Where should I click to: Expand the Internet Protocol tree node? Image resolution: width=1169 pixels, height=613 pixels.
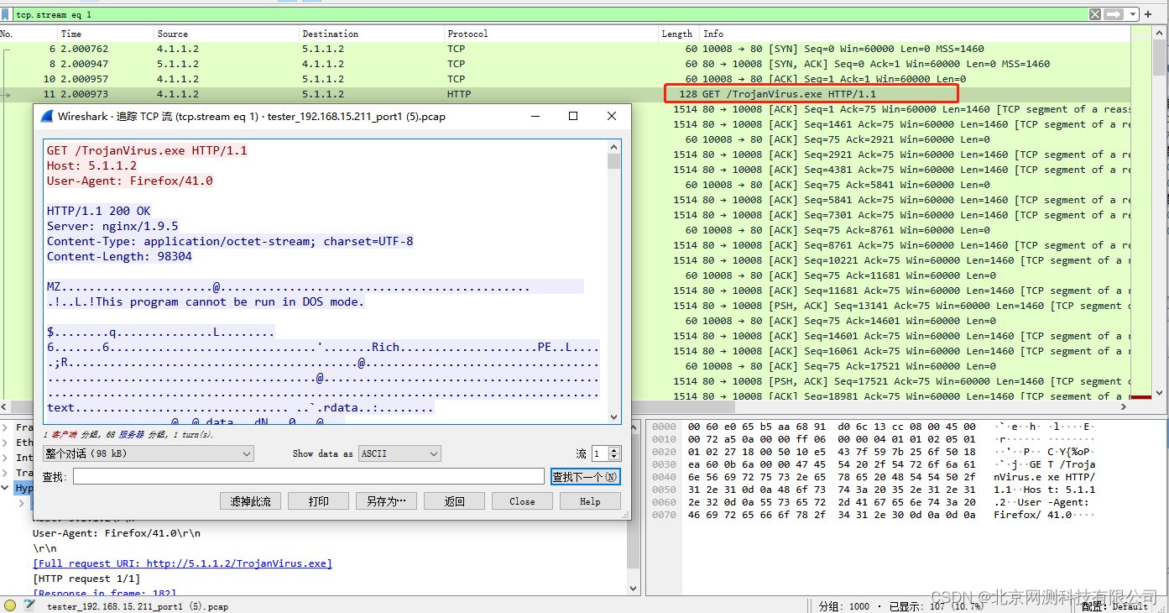point(7,458)
